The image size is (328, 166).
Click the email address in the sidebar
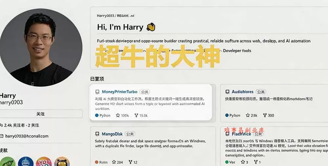(x=27, y=136)
